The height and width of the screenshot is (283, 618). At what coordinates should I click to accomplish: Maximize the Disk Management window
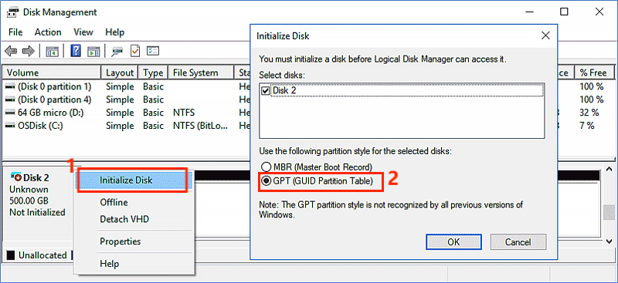pyautogui.click(x=564, y=12)
